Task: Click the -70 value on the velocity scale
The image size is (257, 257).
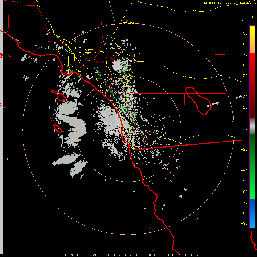Action: point(244,202)
